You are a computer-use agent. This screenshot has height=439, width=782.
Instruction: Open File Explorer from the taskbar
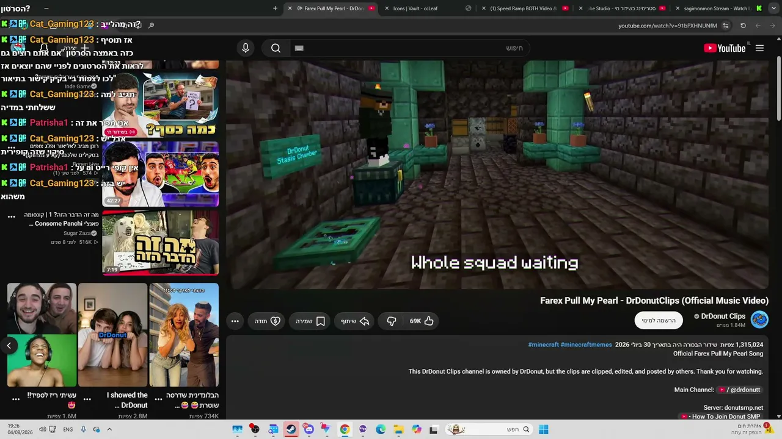pos(398,429)
